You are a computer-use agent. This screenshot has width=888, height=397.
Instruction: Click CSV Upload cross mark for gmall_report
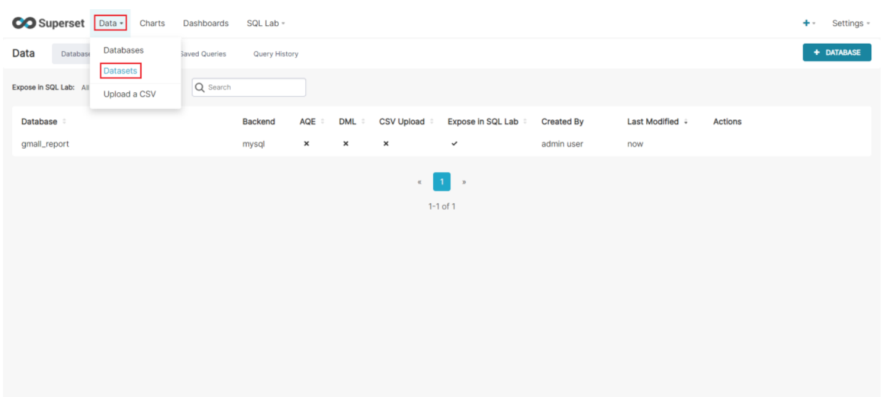[x=386, y=144]
